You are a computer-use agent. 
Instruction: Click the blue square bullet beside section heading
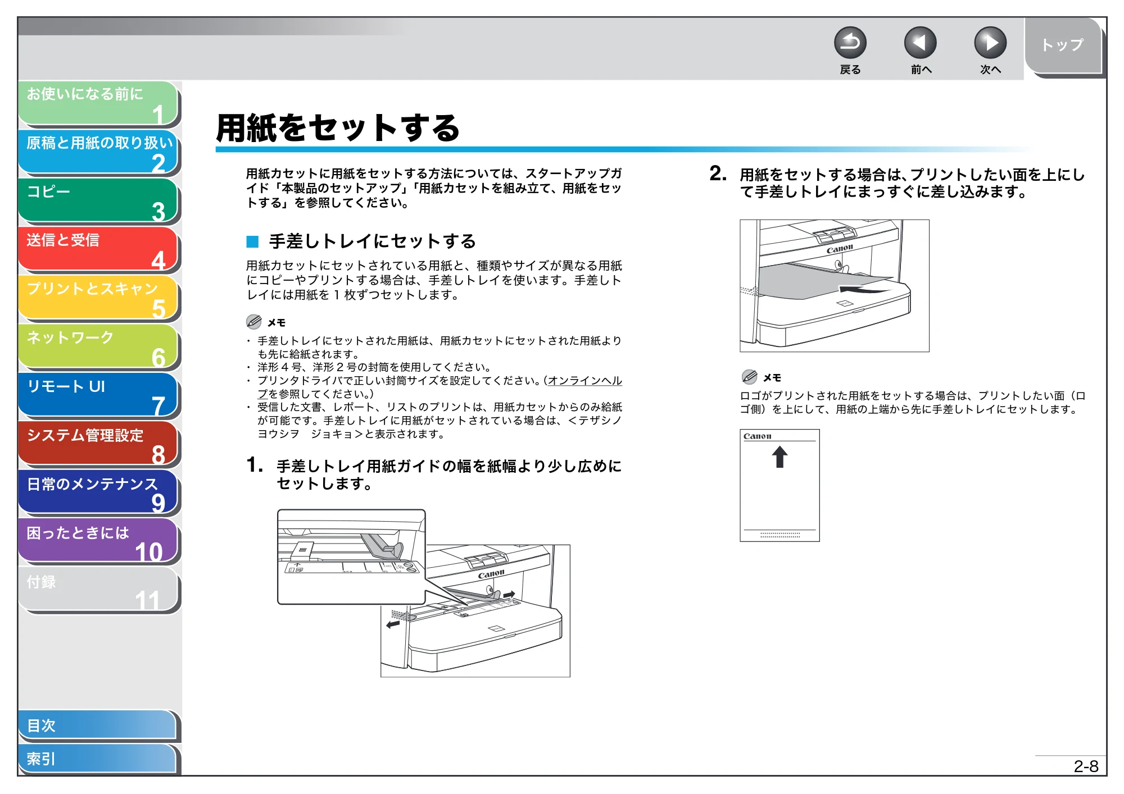point(252,241)
